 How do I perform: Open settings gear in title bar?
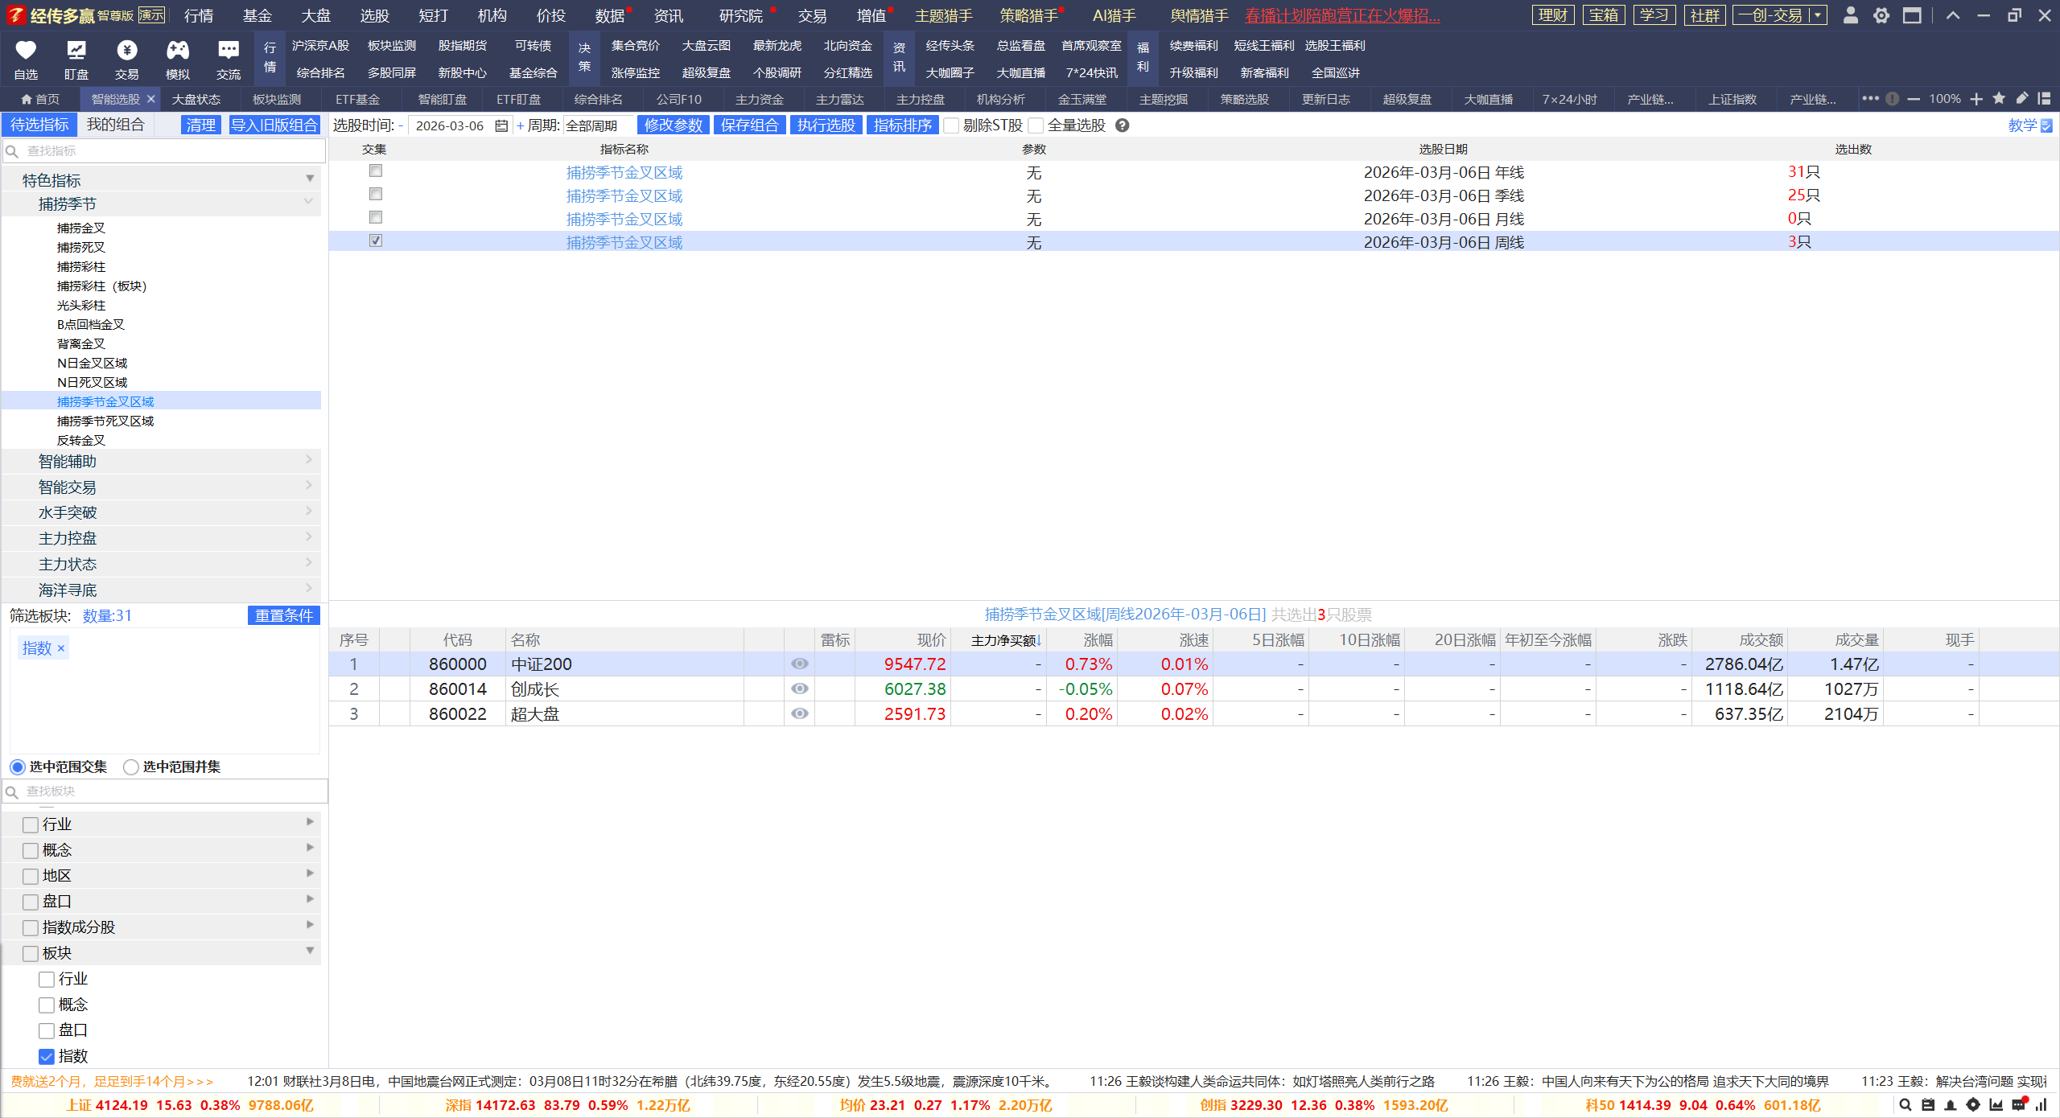(x=1881, y=15)
